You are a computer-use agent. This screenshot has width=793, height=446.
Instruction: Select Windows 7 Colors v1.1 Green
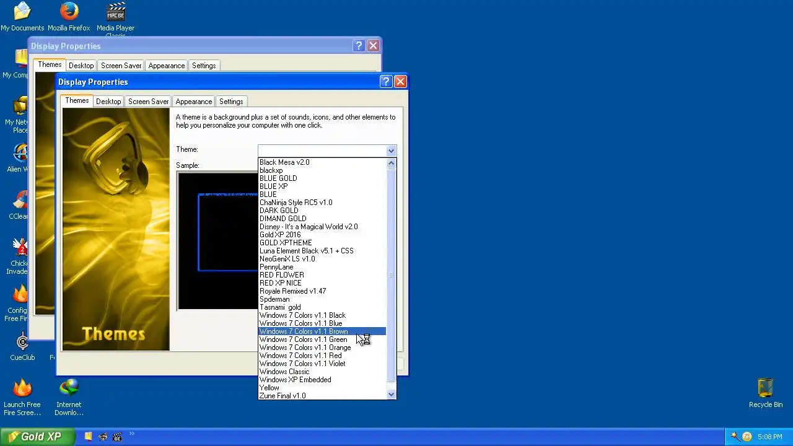[x=322, y=339]
